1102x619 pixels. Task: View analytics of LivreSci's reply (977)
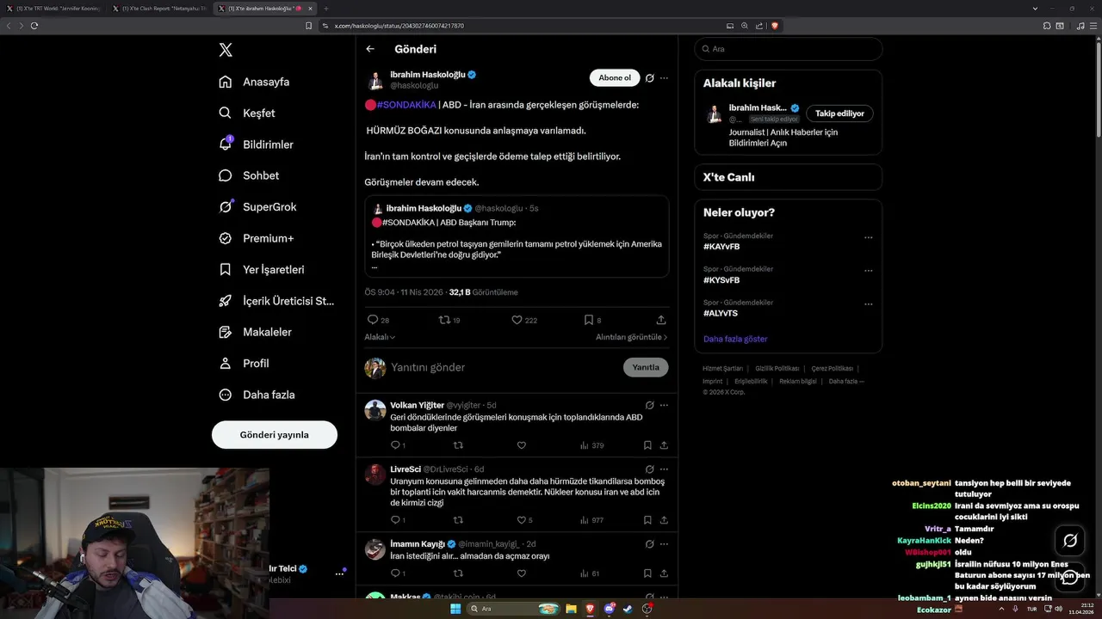click(x=591, y=520)
